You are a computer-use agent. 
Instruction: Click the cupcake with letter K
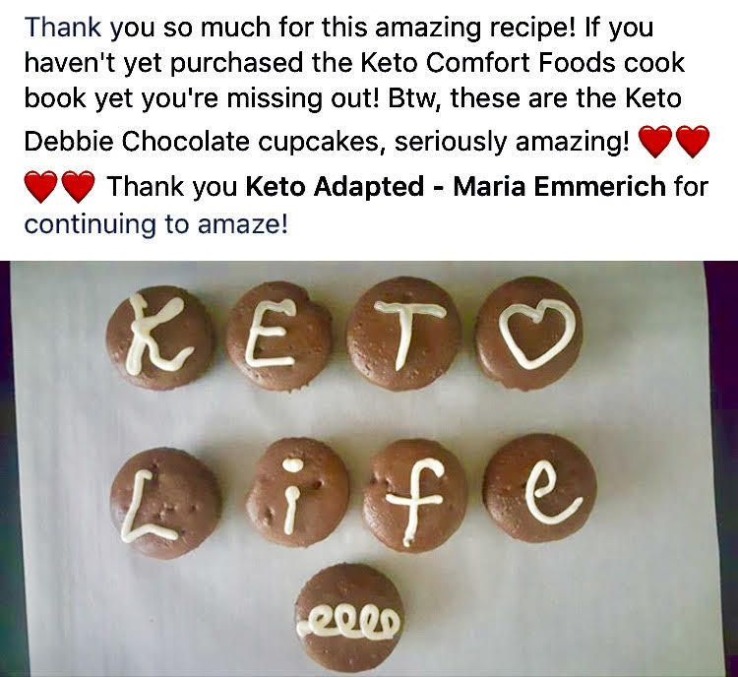(160, 337)
